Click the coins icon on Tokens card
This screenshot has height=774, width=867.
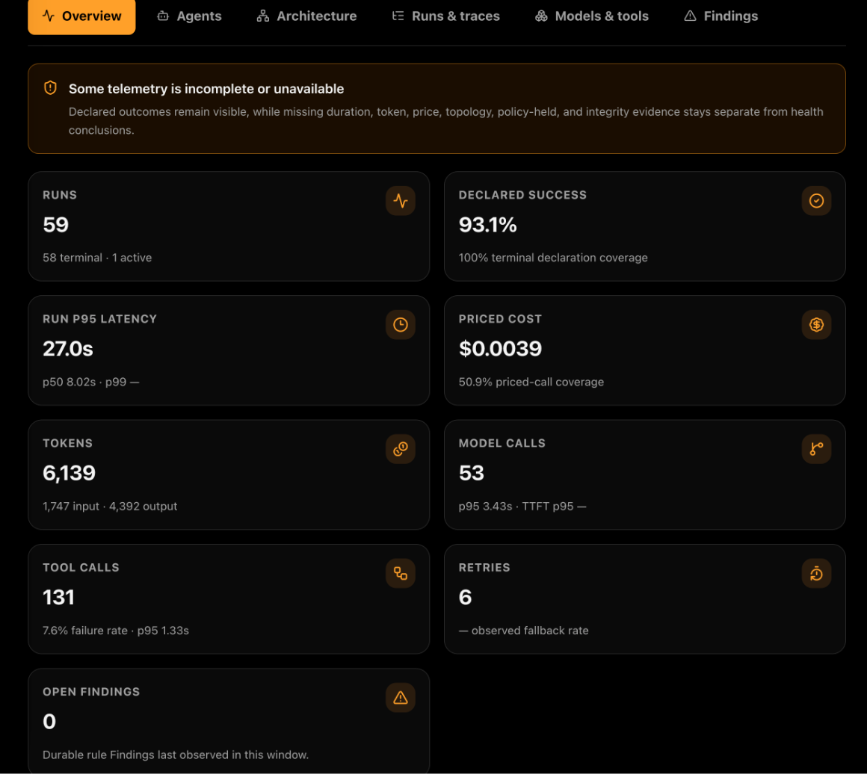401,449
